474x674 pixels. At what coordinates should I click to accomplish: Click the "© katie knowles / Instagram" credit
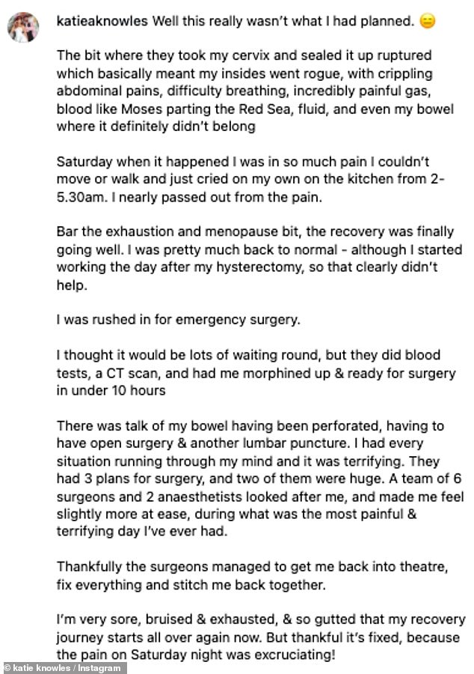click(64, 666)
